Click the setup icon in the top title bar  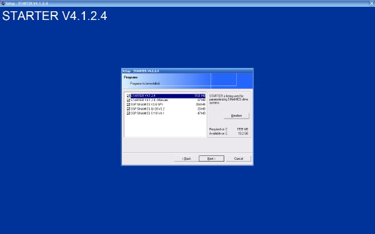coord(2,3)
